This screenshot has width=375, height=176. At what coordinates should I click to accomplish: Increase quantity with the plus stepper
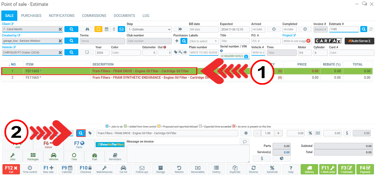[x=278, y=133]
